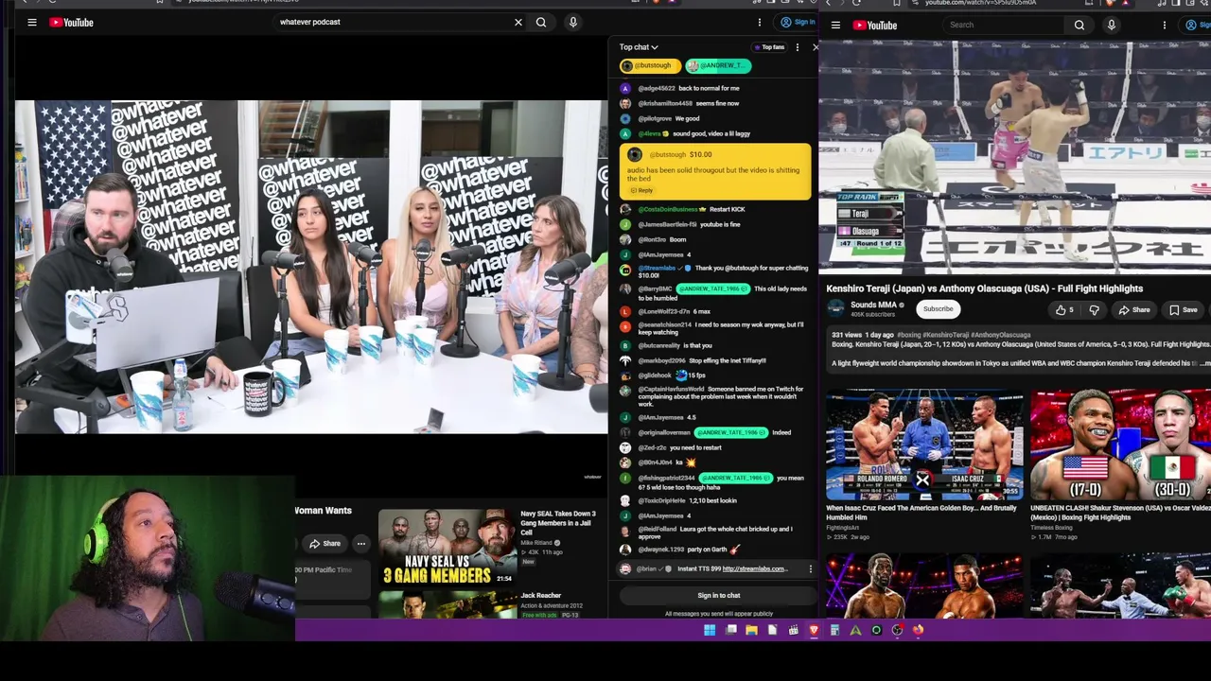
Task: Clear the 'whatever podcast' search text
Action: click(x=518, y=22)
